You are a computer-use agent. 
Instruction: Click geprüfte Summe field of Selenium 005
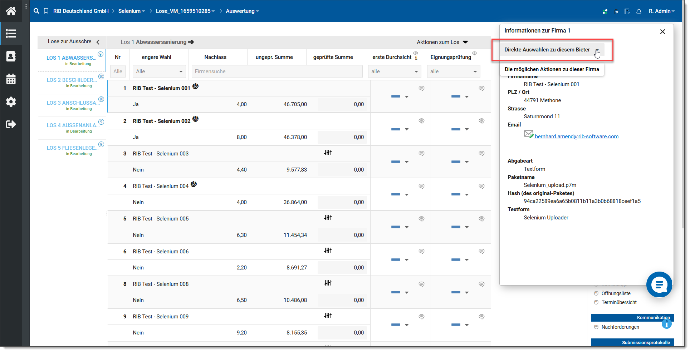pos(342,235)
